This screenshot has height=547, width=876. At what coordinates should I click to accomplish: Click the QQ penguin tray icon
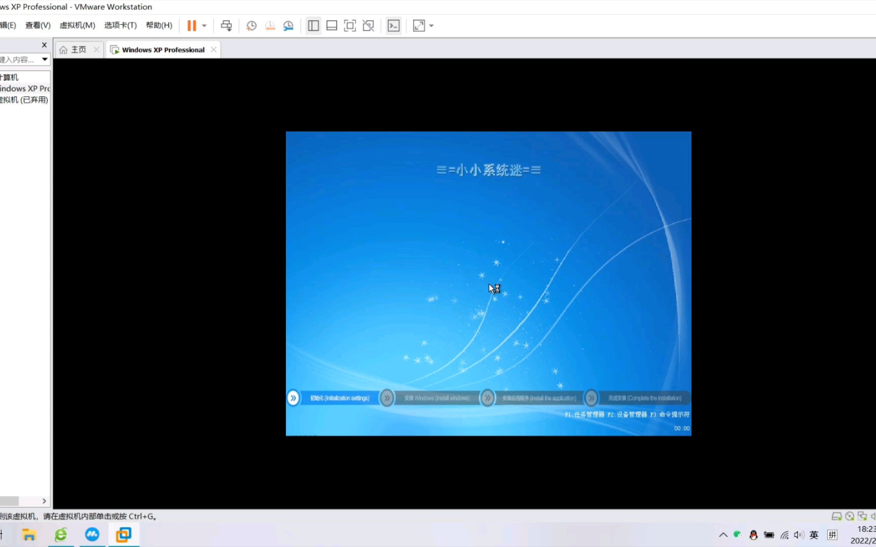pyautogui.click(x=753, y=535)
